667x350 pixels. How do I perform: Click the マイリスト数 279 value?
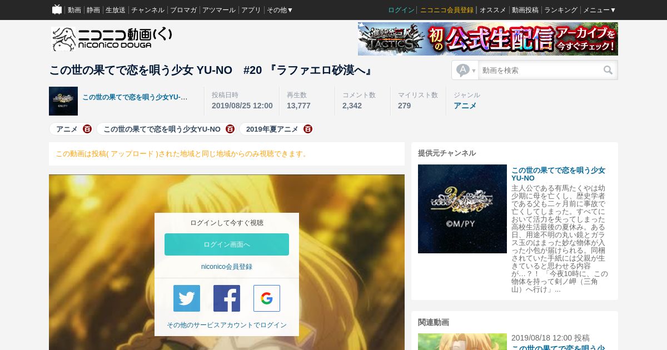point(405,106)
